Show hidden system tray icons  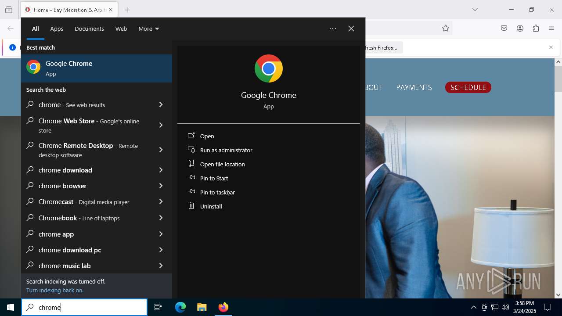473,307
